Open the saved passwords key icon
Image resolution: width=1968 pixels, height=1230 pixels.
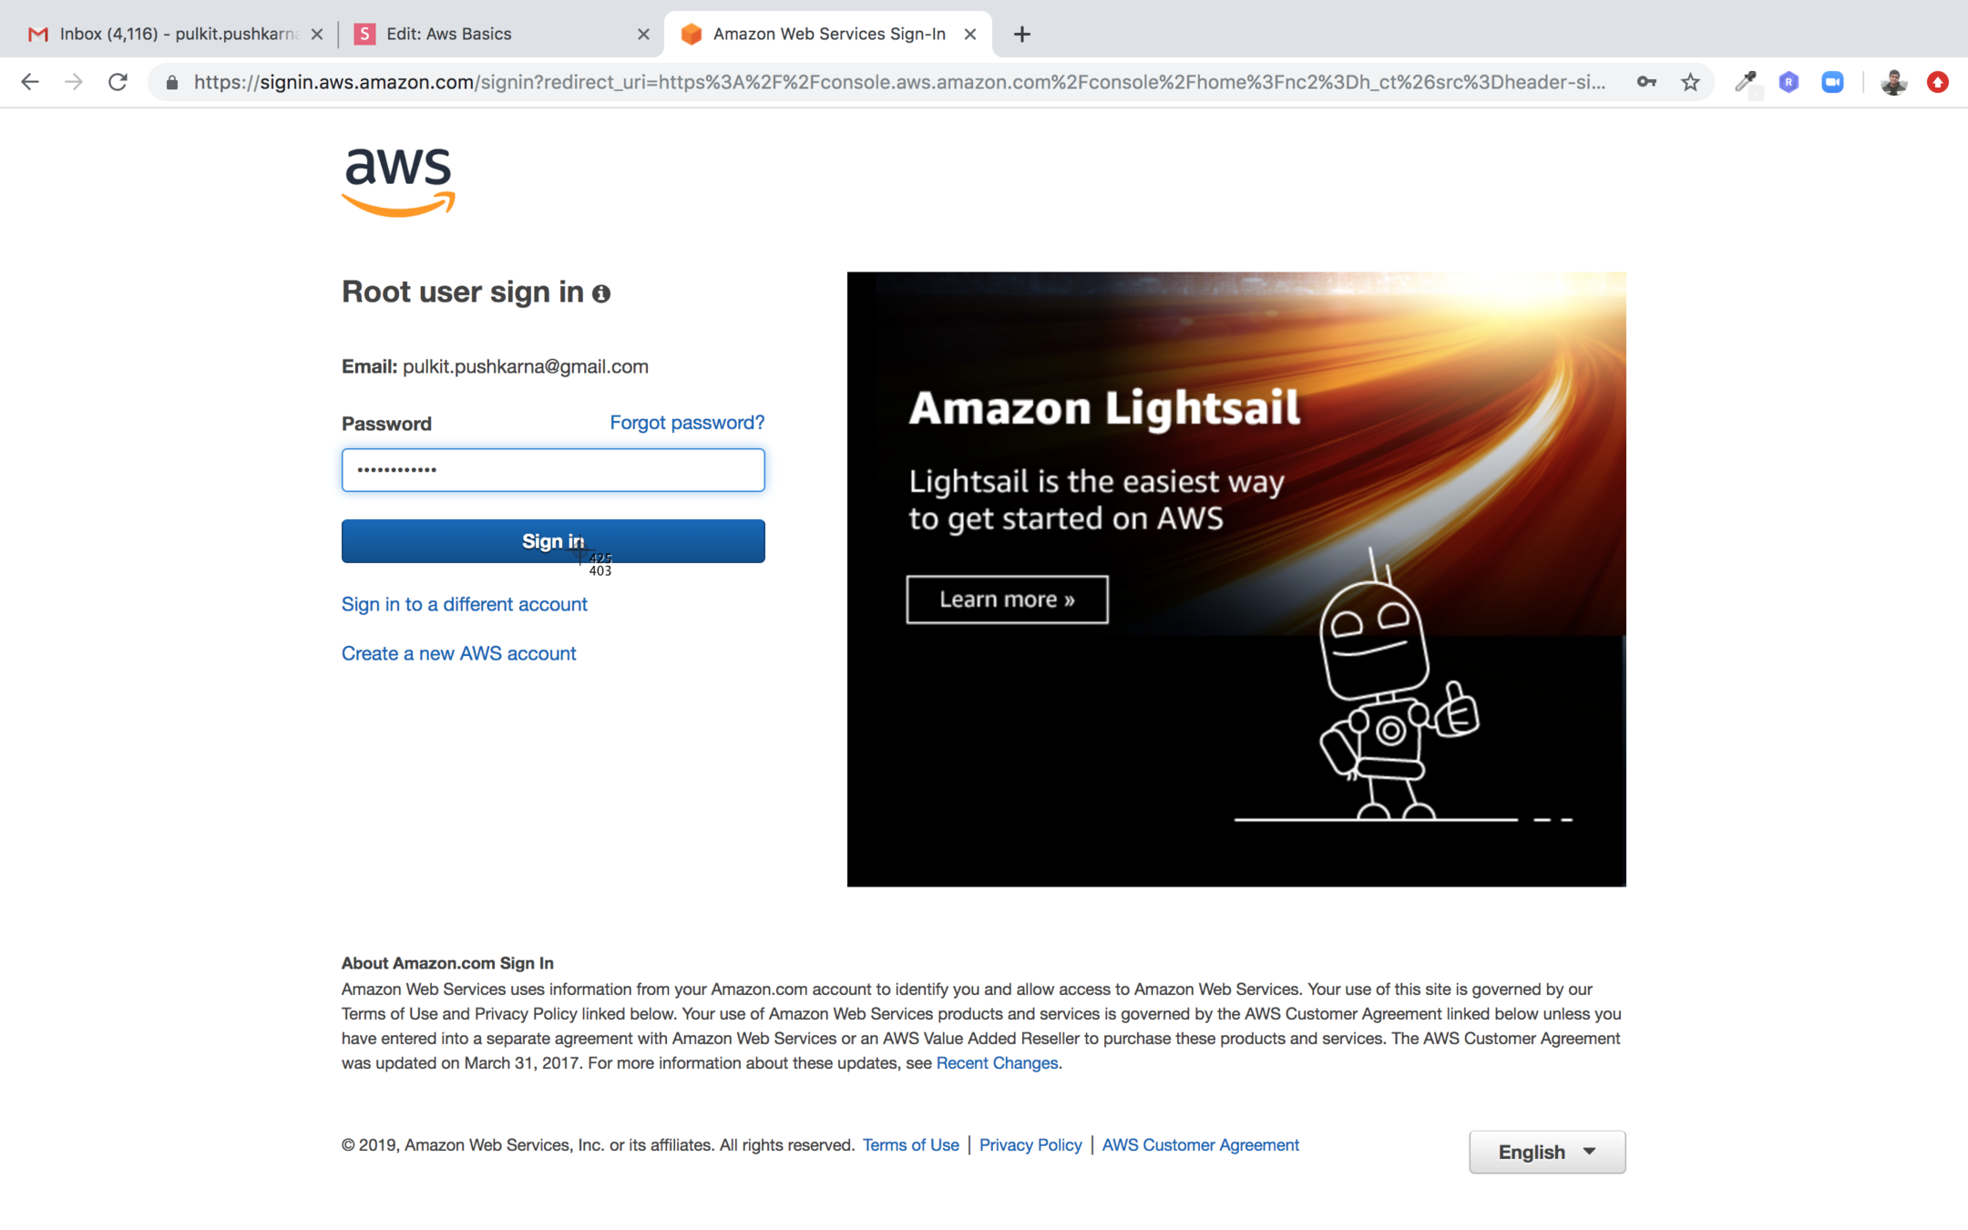pyautogui.click(x=1646, y=82)
